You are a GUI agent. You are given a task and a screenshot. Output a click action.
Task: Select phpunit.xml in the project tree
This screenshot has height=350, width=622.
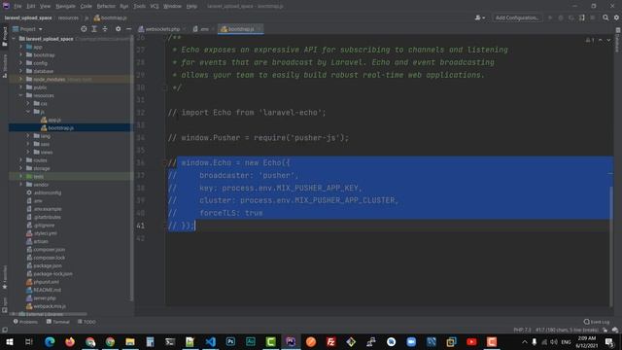(x=43, y=282)
